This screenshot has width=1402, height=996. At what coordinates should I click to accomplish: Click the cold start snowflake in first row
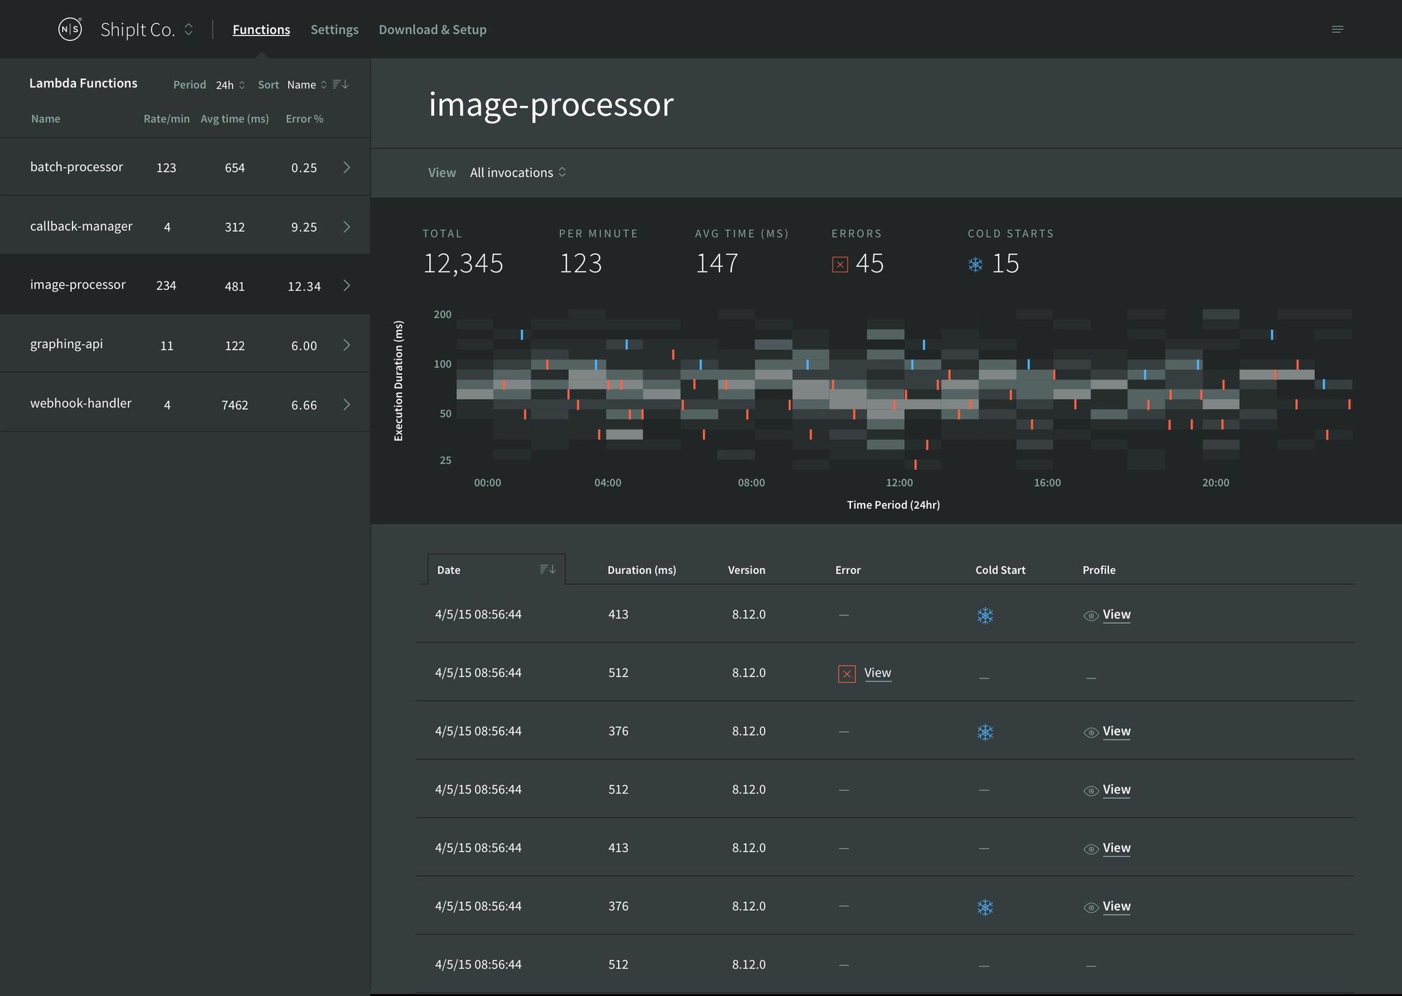pos(985,616)
